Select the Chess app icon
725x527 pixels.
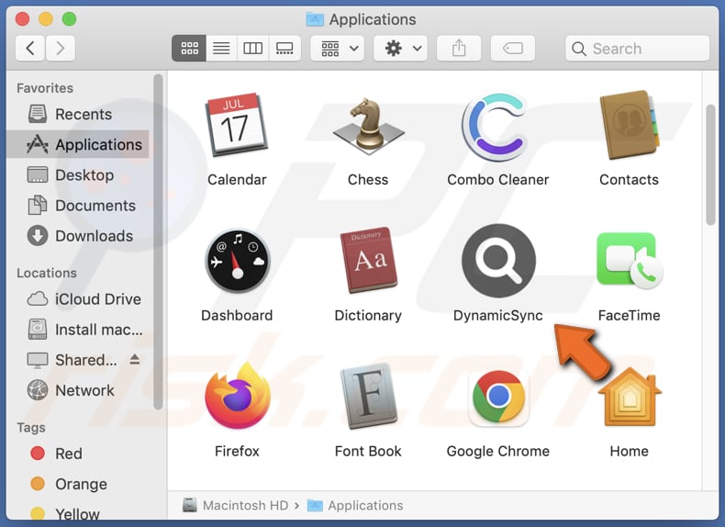368,126
